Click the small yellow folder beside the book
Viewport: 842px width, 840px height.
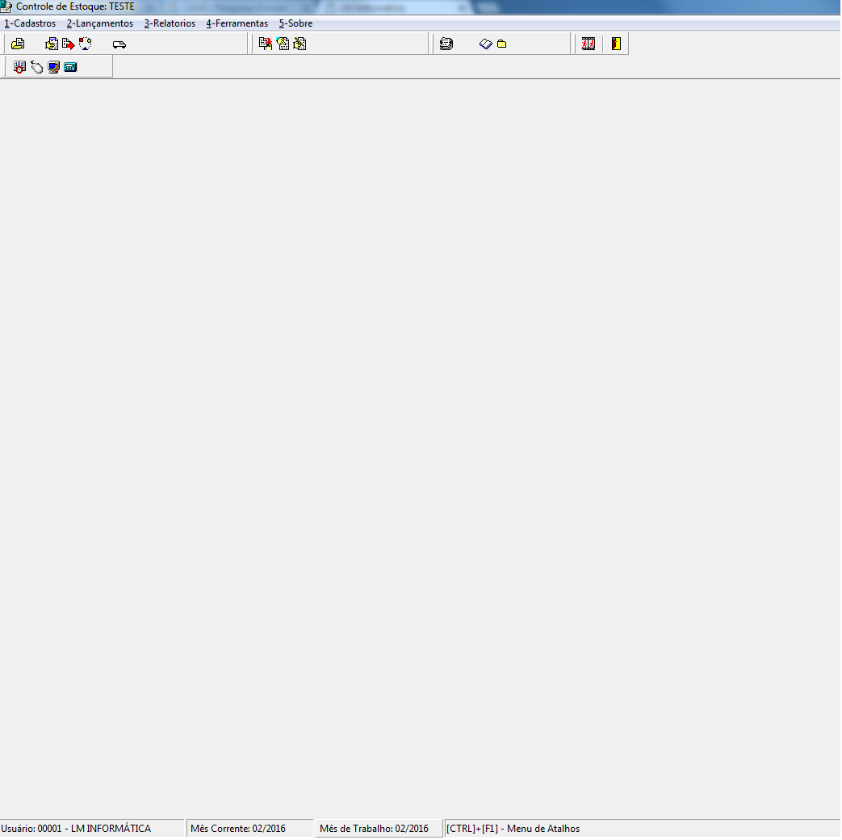click(501, 44)
